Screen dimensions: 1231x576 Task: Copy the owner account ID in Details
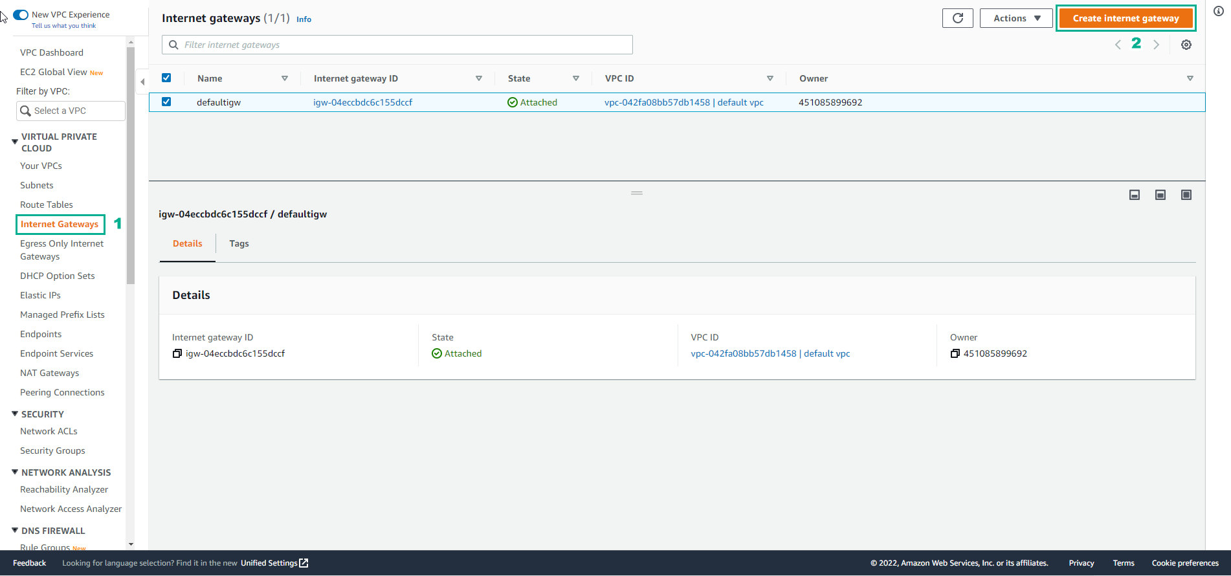click(x=955, y=353)
